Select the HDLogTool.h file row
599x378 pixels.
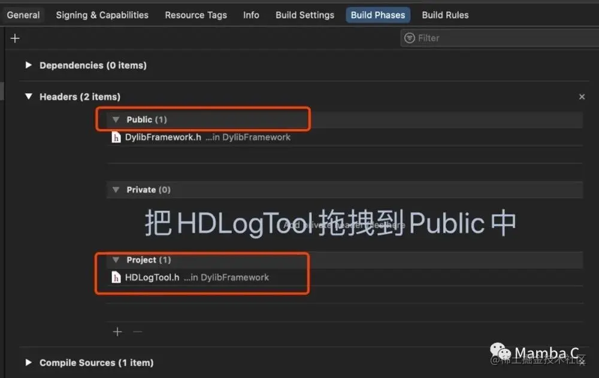(x=345, y=278)
